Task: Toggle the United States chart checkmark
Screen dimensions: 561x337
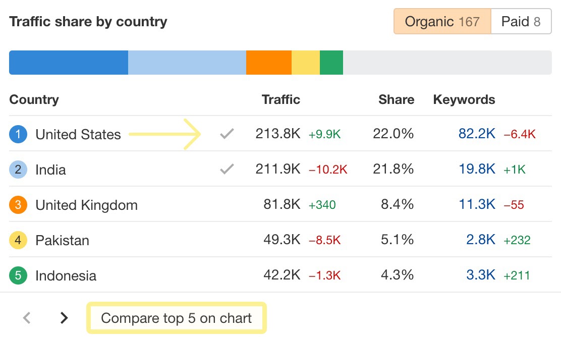Action: tap(227, 134)
